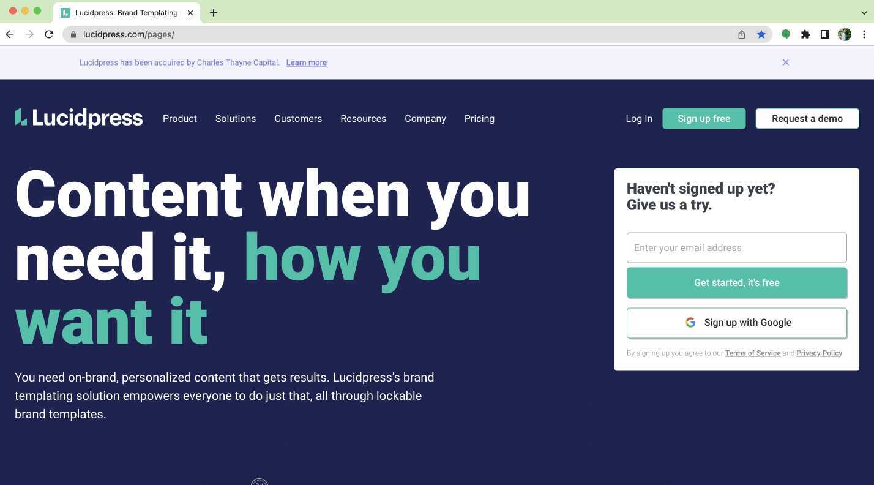Focus the email address field
Viewport: 874px width, 485px height.
[x=736, y=247]
